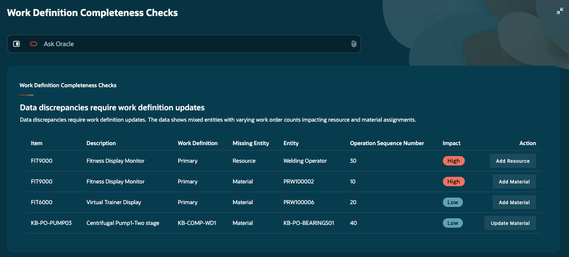Click the Action column header

[527, 143]
